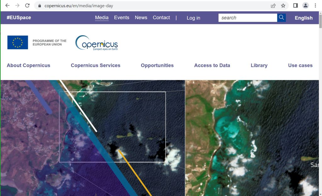322x196 pixels.
Task: Expand the Copernicus Services menu
Action: (x=95, y=65)
